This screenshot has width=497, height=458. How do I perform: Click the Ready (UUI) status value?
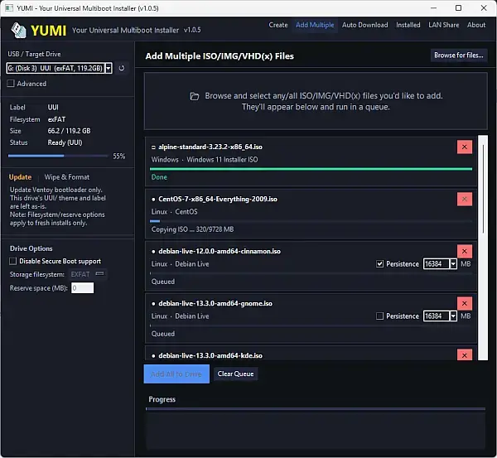tap(65, 142)
